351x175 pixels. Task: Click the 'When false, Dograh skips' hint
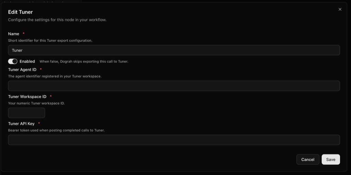(84, 62)
